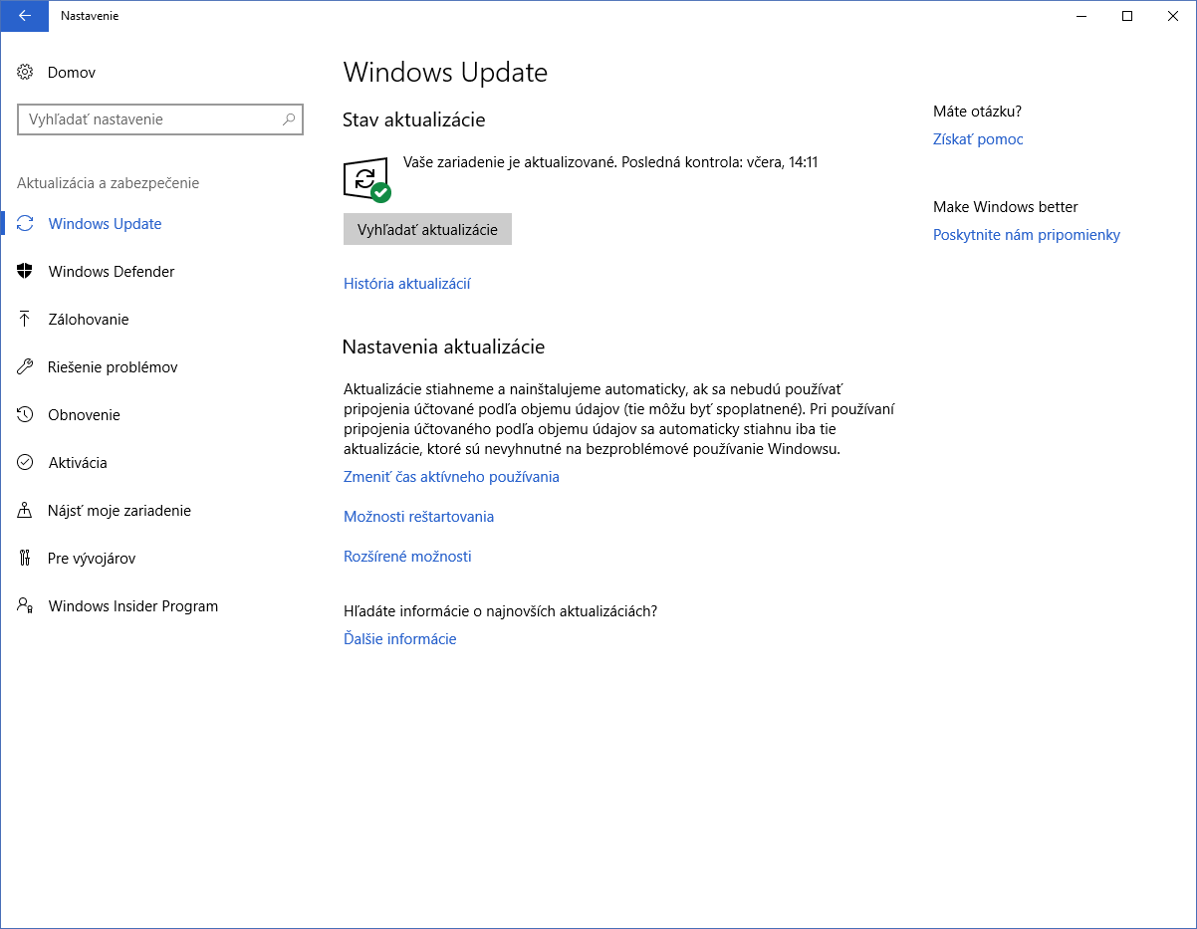The width and height of the screenshot is (1197, 929).
Task: Click the Pre vývojárov tools icon
Action: pos(26,559)
